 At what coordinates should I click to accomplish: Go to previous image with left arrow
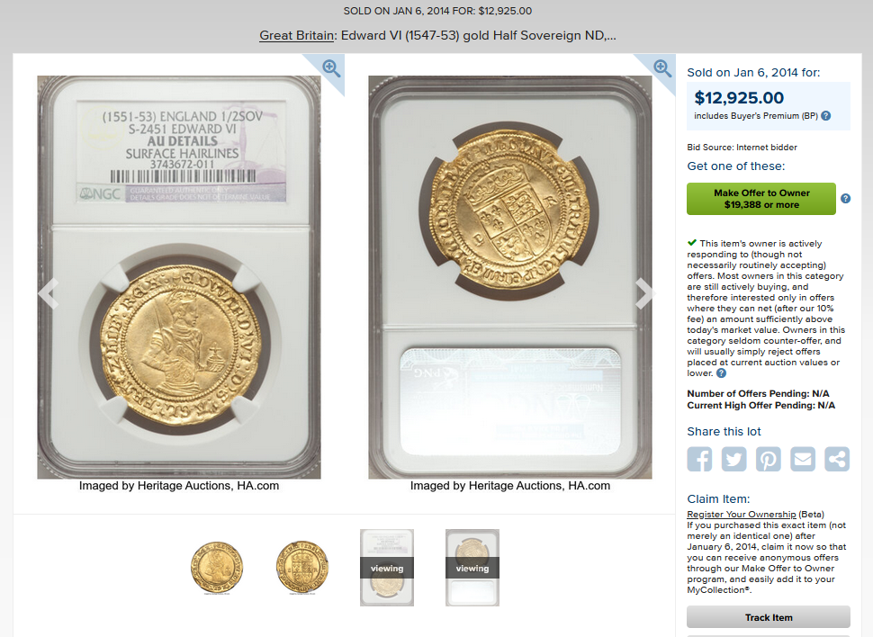pyautogui.click(x=49, y=292)
